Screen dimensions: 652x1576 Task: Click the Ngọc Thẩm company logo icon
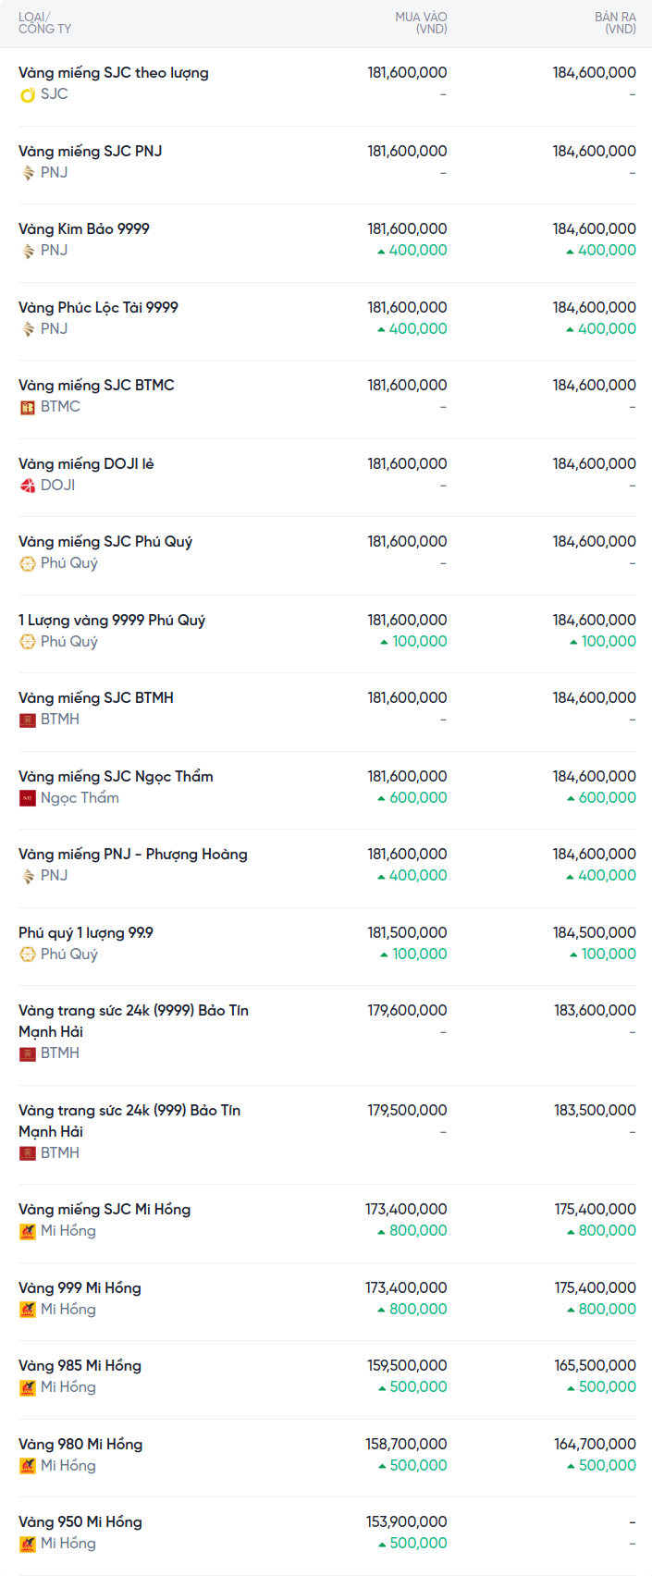tap(28, 798)
